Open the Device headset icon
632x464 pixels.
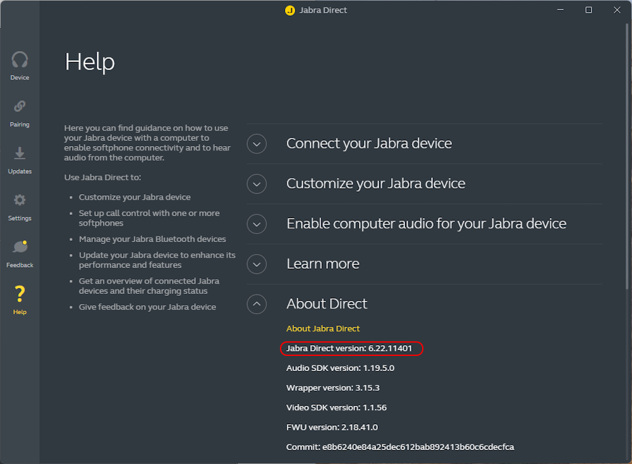tap(20, 59)
